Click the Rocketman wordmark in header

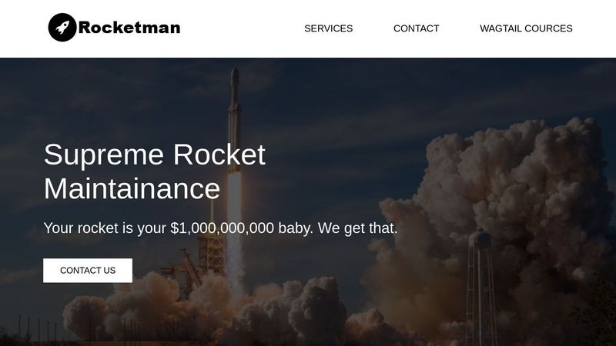(x=129, y=28)
